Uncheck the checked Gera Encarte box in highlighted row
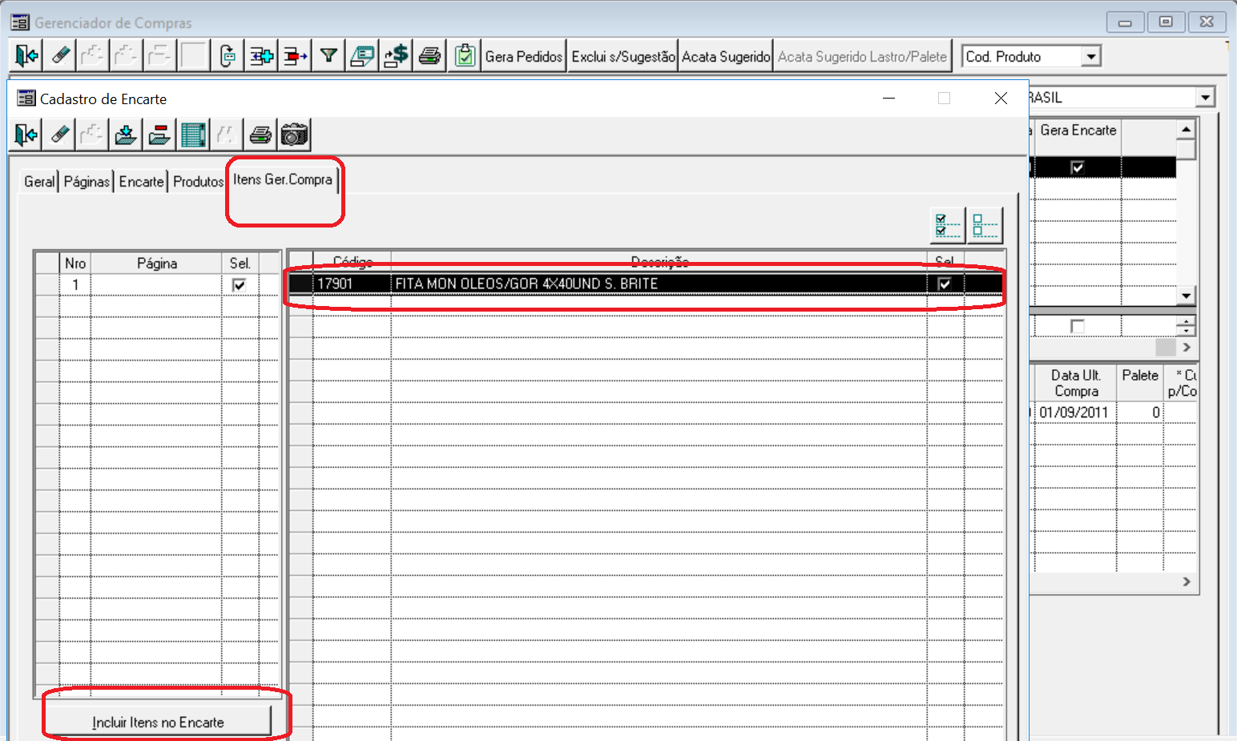 1078,167
